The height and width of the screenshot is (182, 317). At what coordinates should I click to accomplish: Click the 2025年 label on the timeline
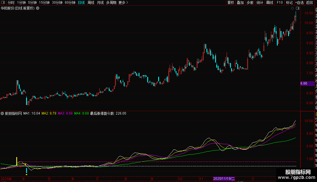pos(6,179)
